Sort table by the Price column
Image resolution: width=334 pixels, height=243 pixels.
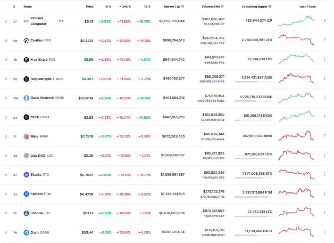[x=90, y=7]
